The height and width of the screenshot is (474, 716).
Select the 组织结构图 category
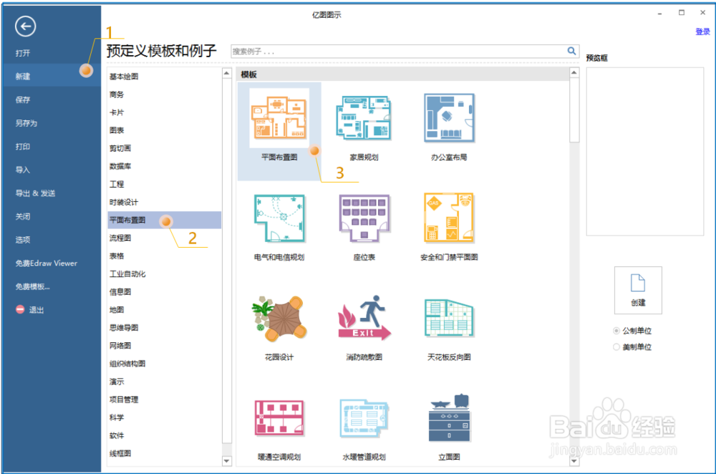(x=127, y=364)
